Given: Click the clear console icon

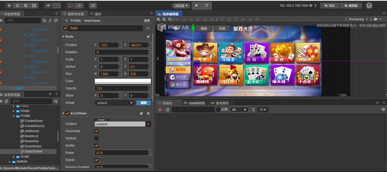Looking at the screenshot, I should (160, 110).
